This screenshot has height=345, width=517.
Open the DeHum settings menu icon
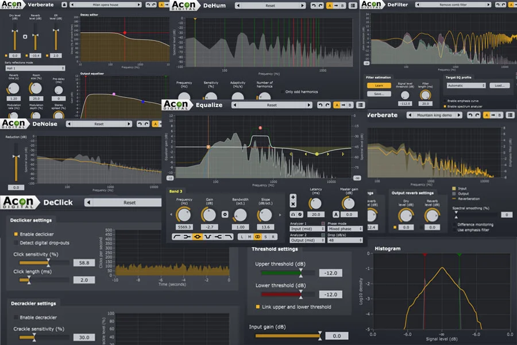[353, 6]
